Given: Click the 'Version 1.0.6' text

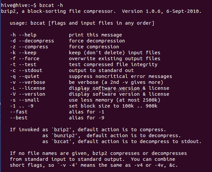Looking at the screenshot, I should (141, 11).
